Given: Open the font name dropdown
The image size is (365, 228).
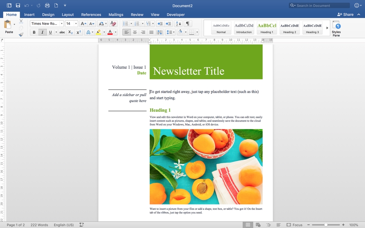Looking at the screenshot, I should pos(62,24).
